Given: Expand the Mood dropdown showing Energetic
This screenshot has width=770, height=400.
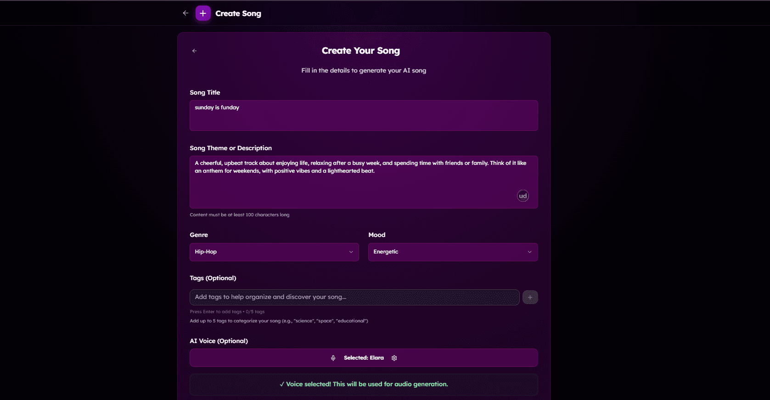Looking at the screenshot, I should coord(452,252).
